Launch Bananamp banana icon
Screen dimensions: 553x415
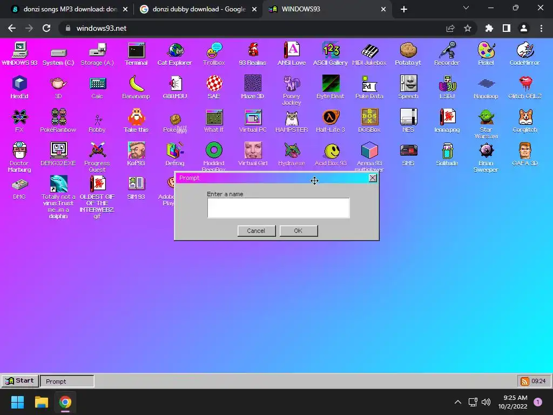[136, 88]
